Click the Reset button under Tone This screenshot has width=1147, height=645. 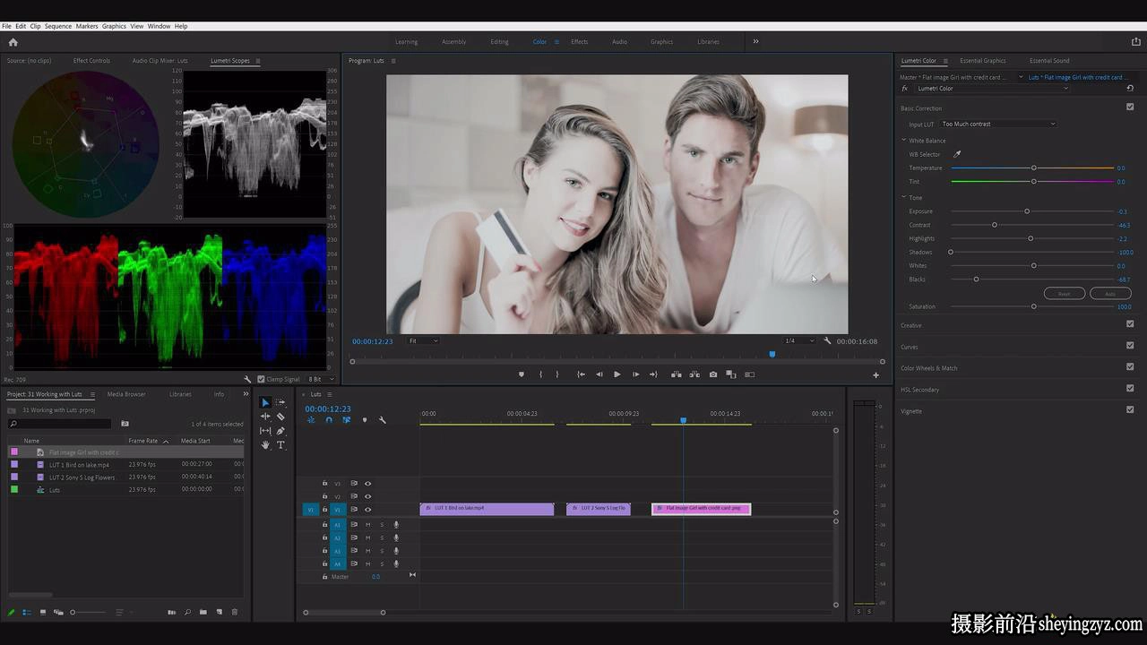coord(1065,293)
